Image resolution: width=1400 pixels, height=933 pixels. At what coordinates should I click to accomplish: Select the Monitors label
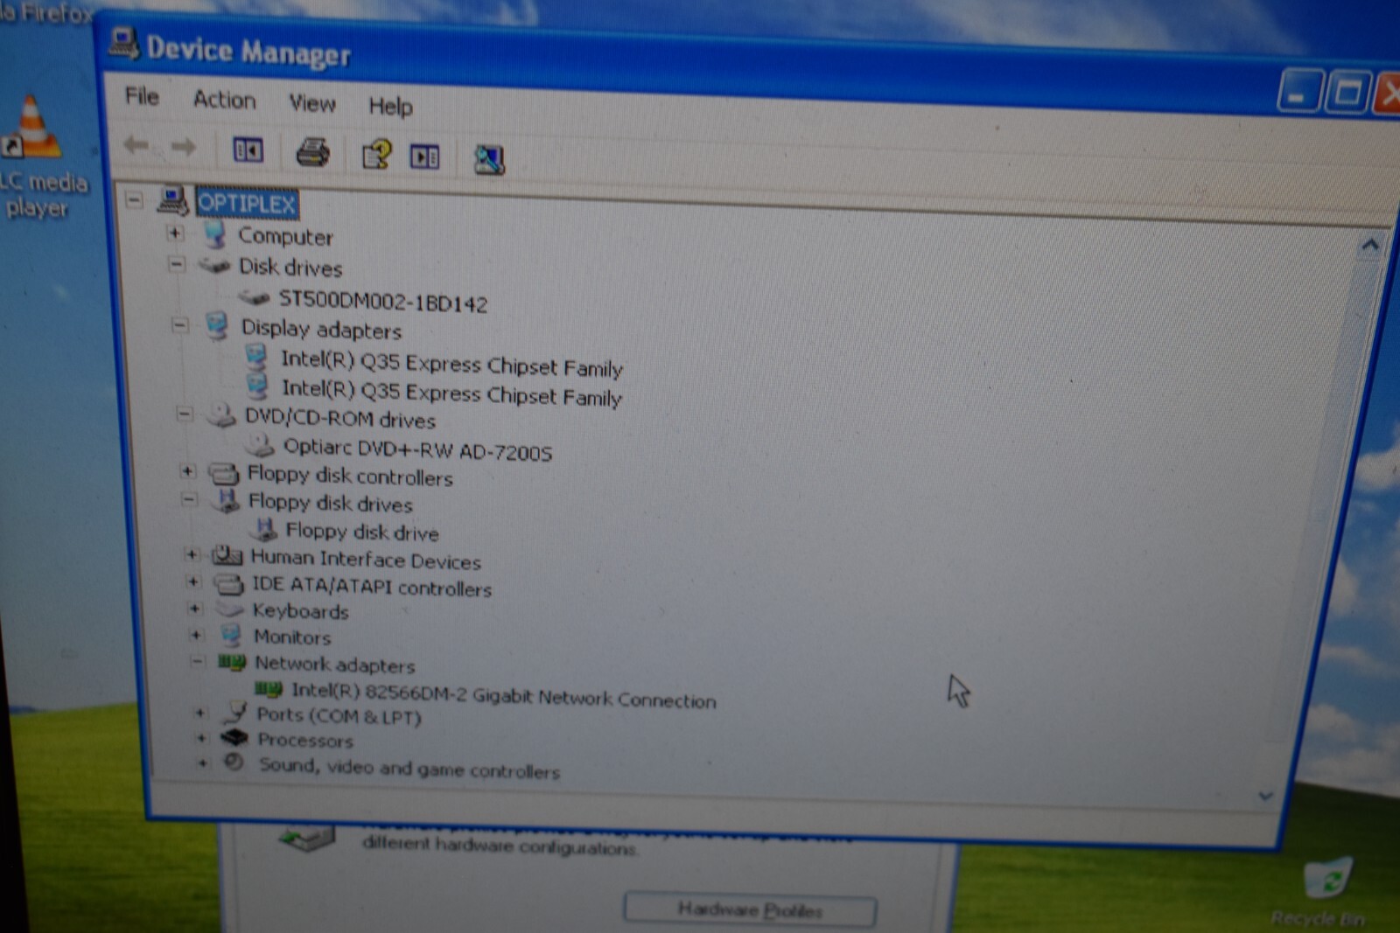coord(292,637)
